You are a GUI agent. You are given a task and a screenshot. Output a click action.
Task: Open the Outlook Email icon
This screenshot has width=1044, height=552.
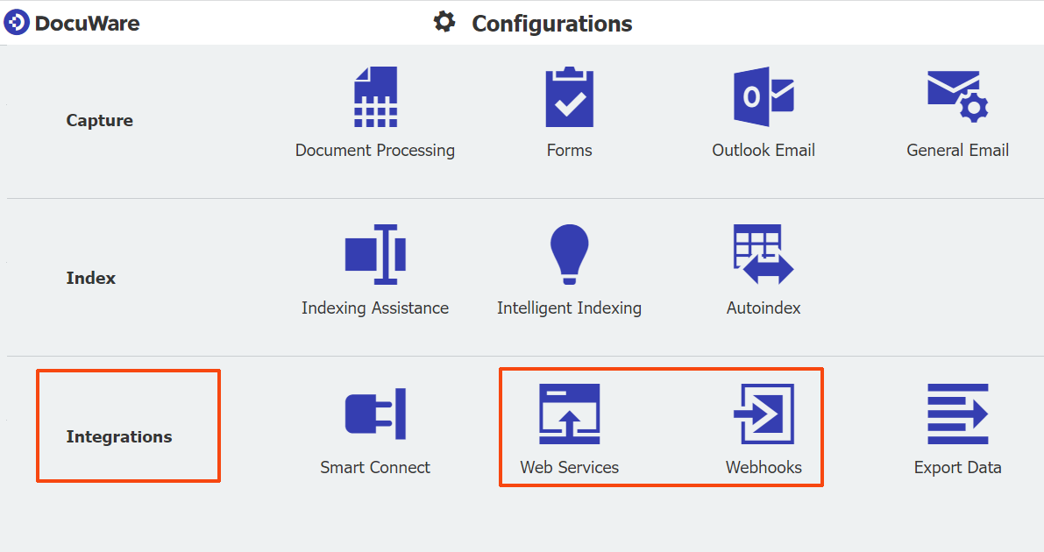click(763, 96)
